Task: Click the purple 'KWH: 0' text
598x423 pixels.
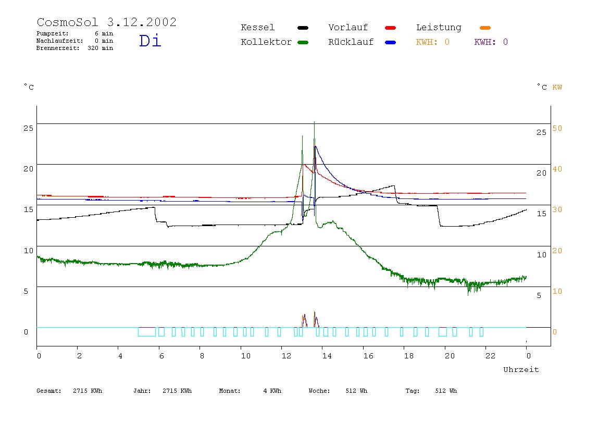Action: point(491,42)
